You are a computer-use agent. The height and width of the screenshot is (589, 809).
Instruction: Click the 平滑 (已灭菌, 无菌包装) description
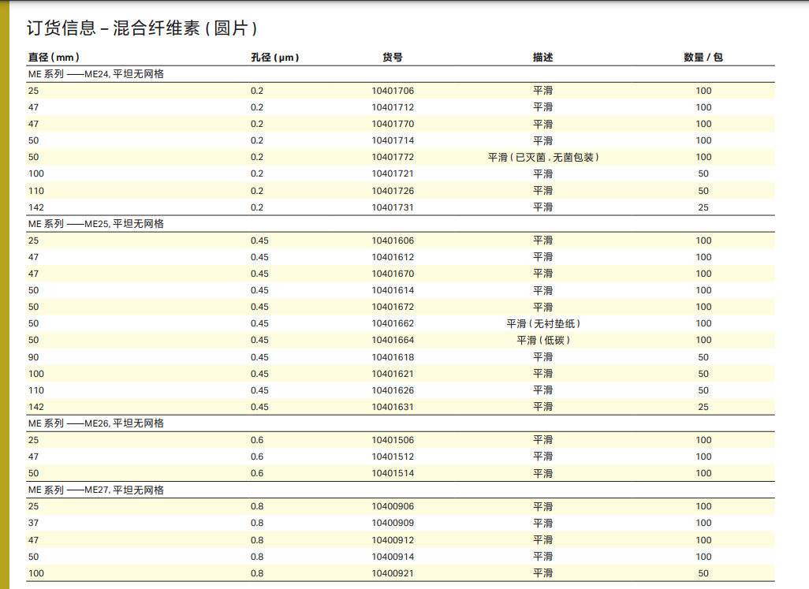coord(543,158)
